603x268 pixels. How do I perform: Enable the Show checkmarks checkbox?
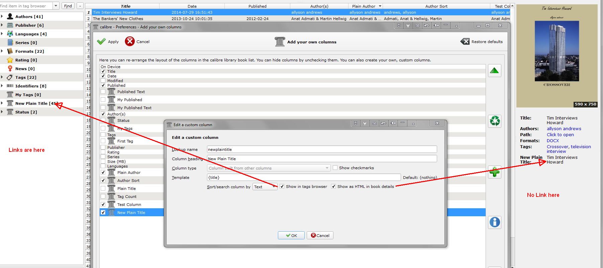(335, 168)
